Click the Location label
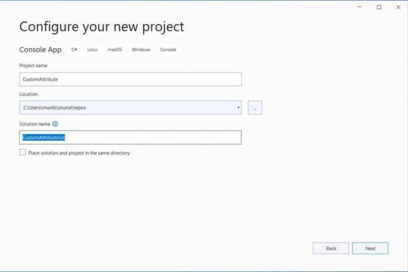The width and height of the screenshot is (408, 272). tap(28, 94)
